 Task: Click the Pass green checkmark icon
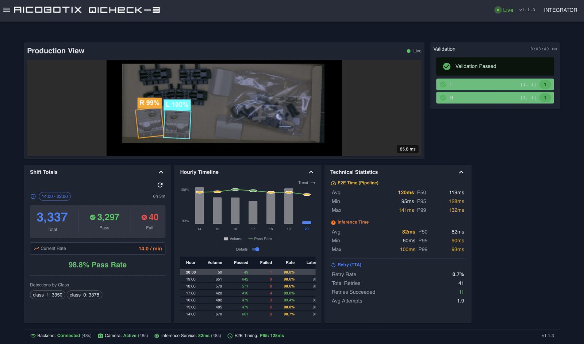click(x=93, y=217)
